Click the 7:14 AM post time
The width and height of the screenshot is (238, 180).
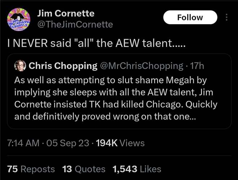pos(23,143)
